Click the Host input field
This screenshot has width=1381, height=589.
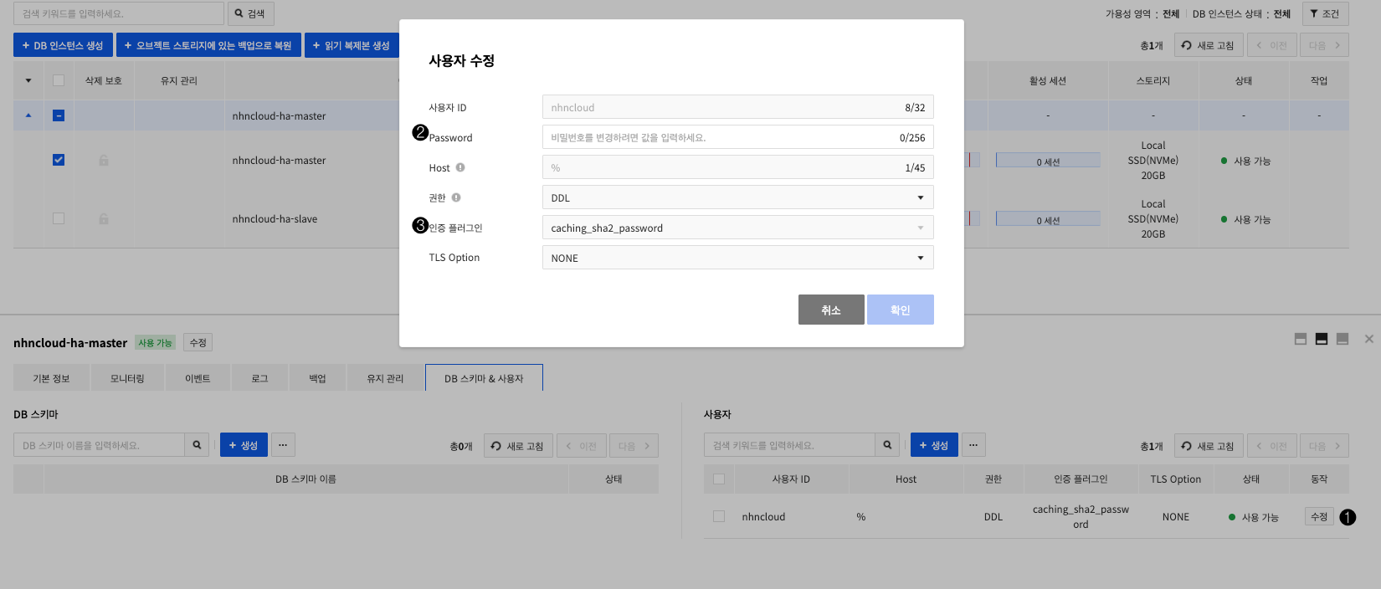[737, 167]
